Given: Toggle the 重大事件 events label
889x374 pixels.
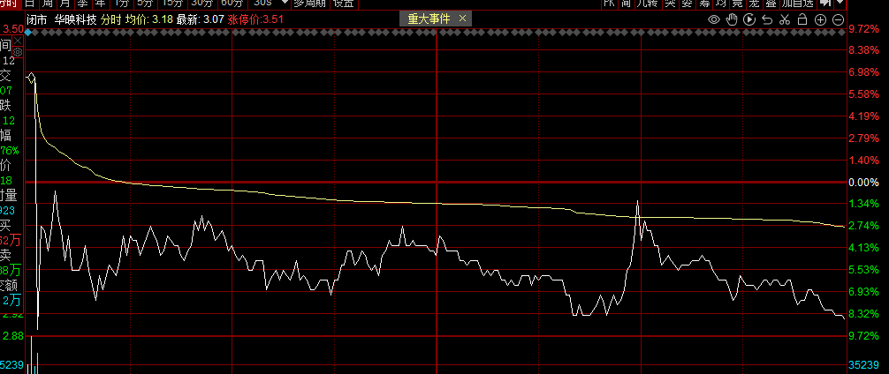Looking at the screenshot, I should click(x=429, y=19).
